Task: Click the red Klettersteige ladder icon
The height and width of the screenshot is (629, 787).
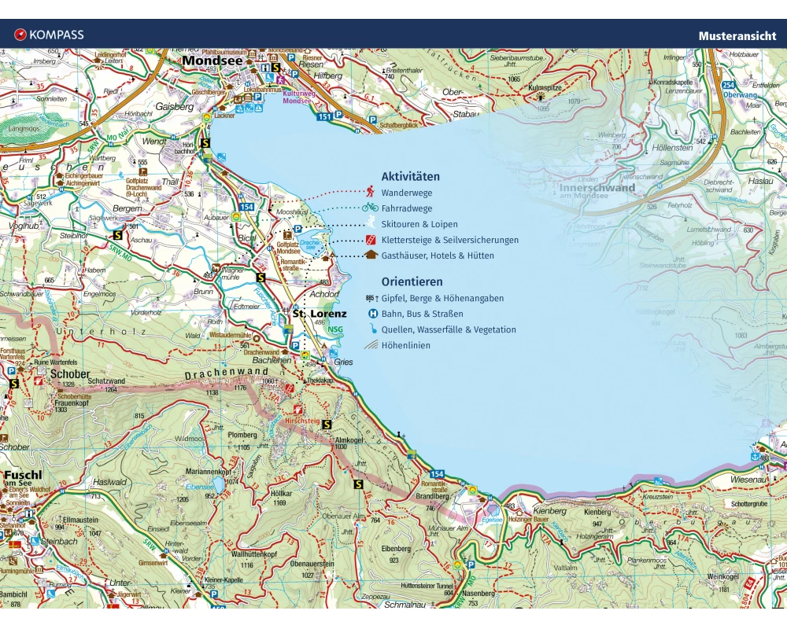Action: (370, 240)
